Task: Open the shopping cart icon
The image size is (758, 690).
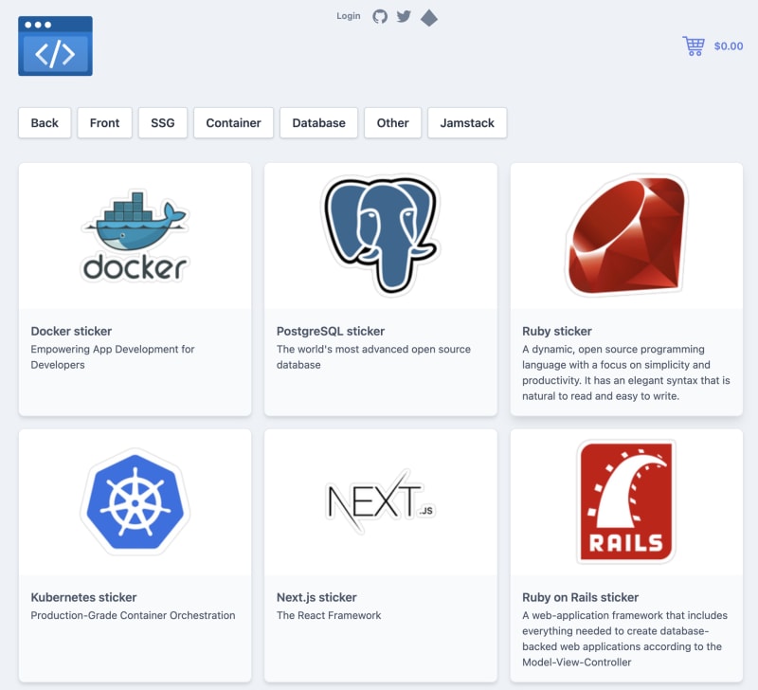Action: pyautogui.click(x=694, y=45)
